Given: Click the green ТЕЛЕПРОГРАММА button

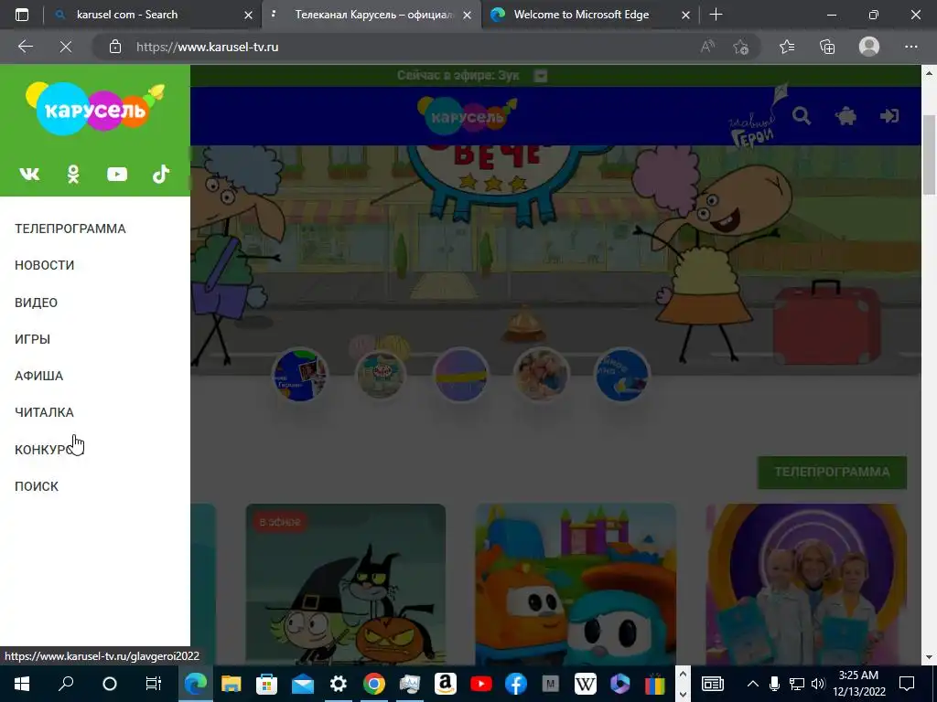Looking at the screenshot, I should tap(832, 473).
